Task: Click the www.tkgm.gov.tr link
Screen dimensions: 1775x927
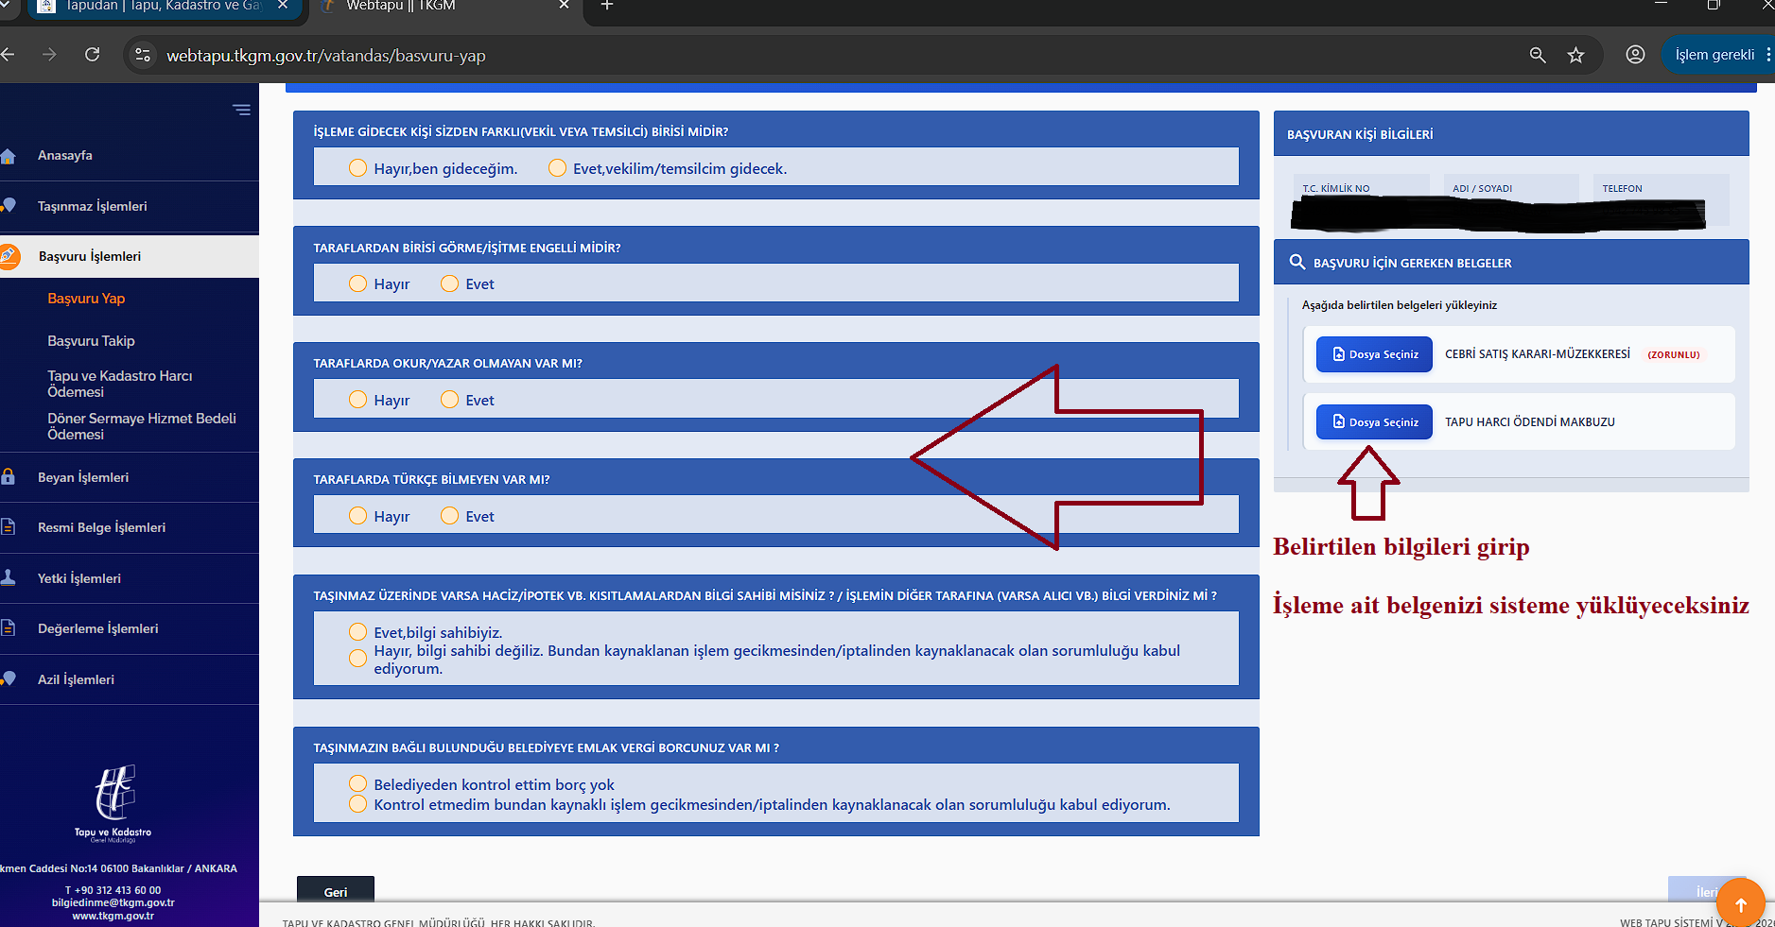Action: (x=113, y=916)
